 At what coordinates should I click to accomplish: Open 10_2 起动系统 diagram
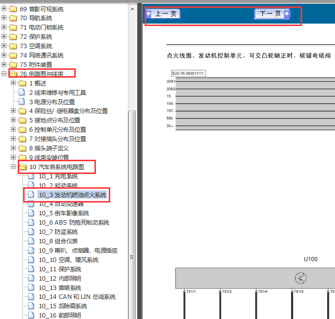pos(58,185)
